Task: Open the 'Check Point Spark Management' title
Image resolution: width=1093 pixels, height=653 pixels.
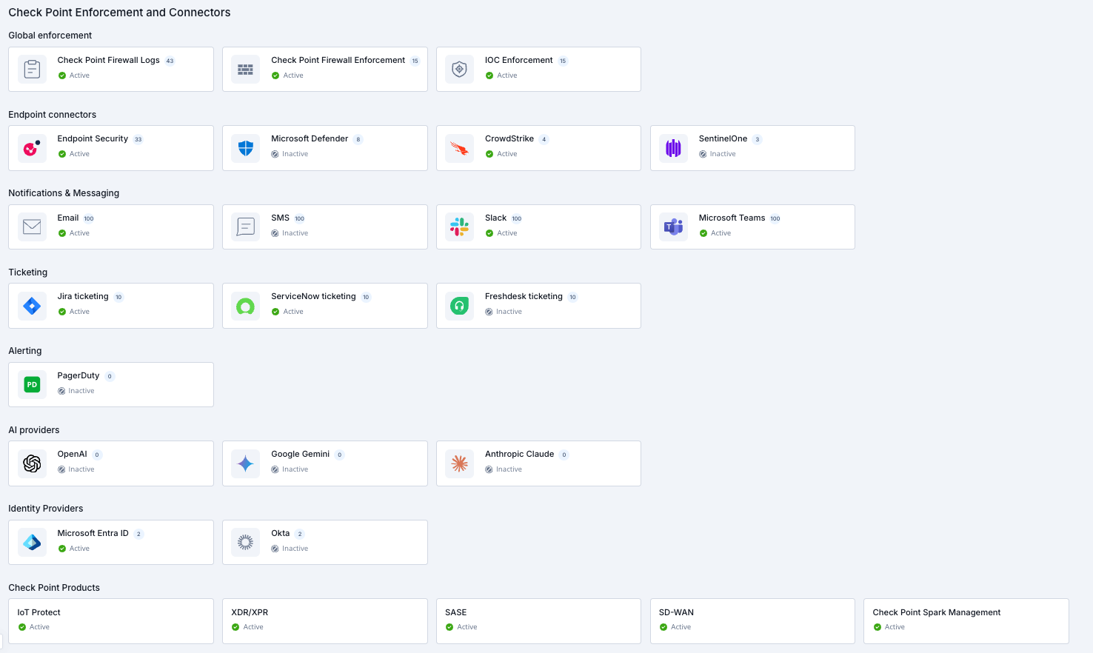Action: pos(937,612)
